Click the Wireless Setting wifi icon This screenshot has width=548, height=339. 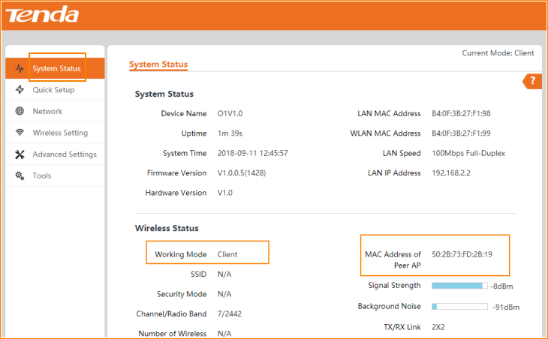20,133
